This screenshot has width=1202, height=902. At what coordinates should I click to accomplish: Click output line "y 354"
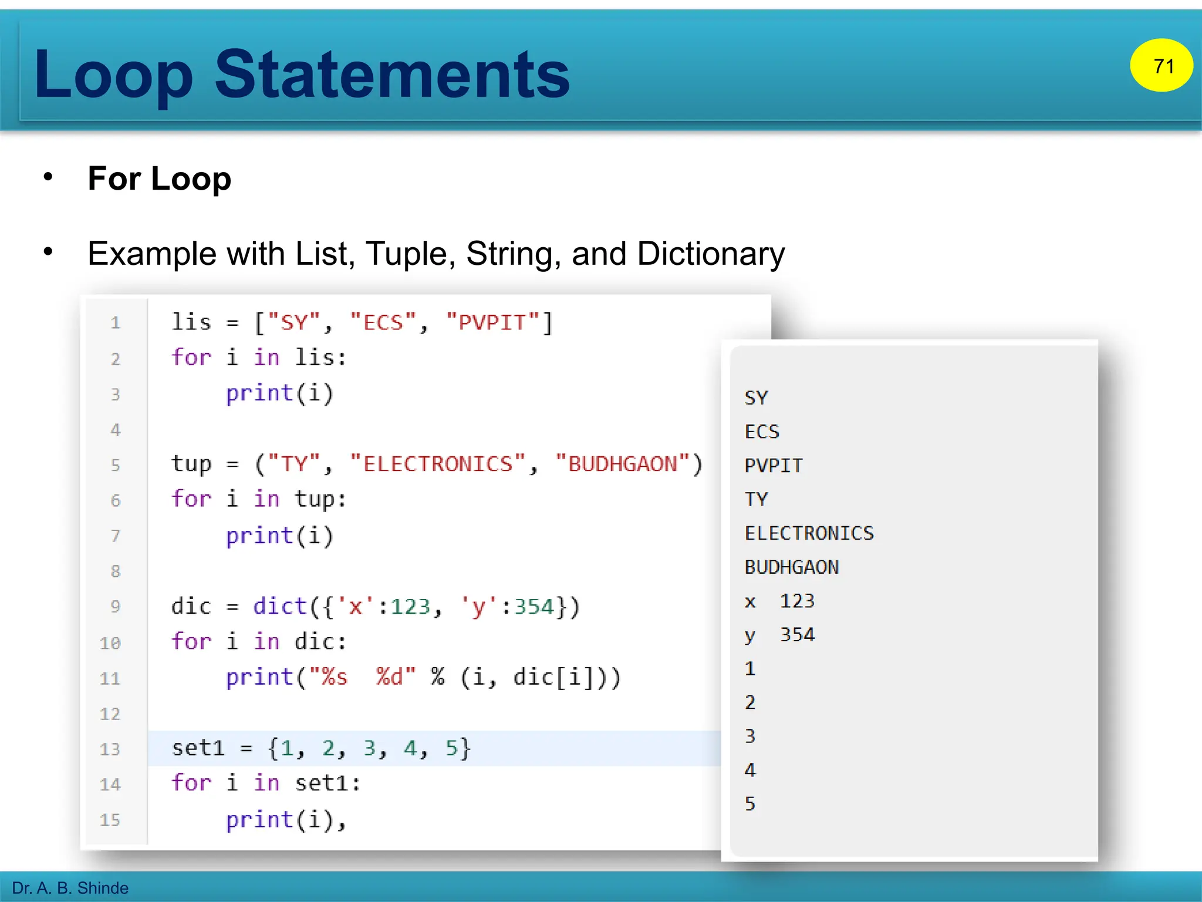(x=779, y=635)
